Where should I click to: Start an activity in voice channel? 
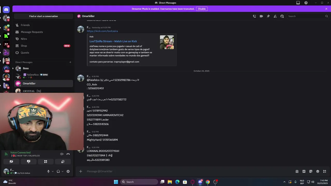click(46, 161)
